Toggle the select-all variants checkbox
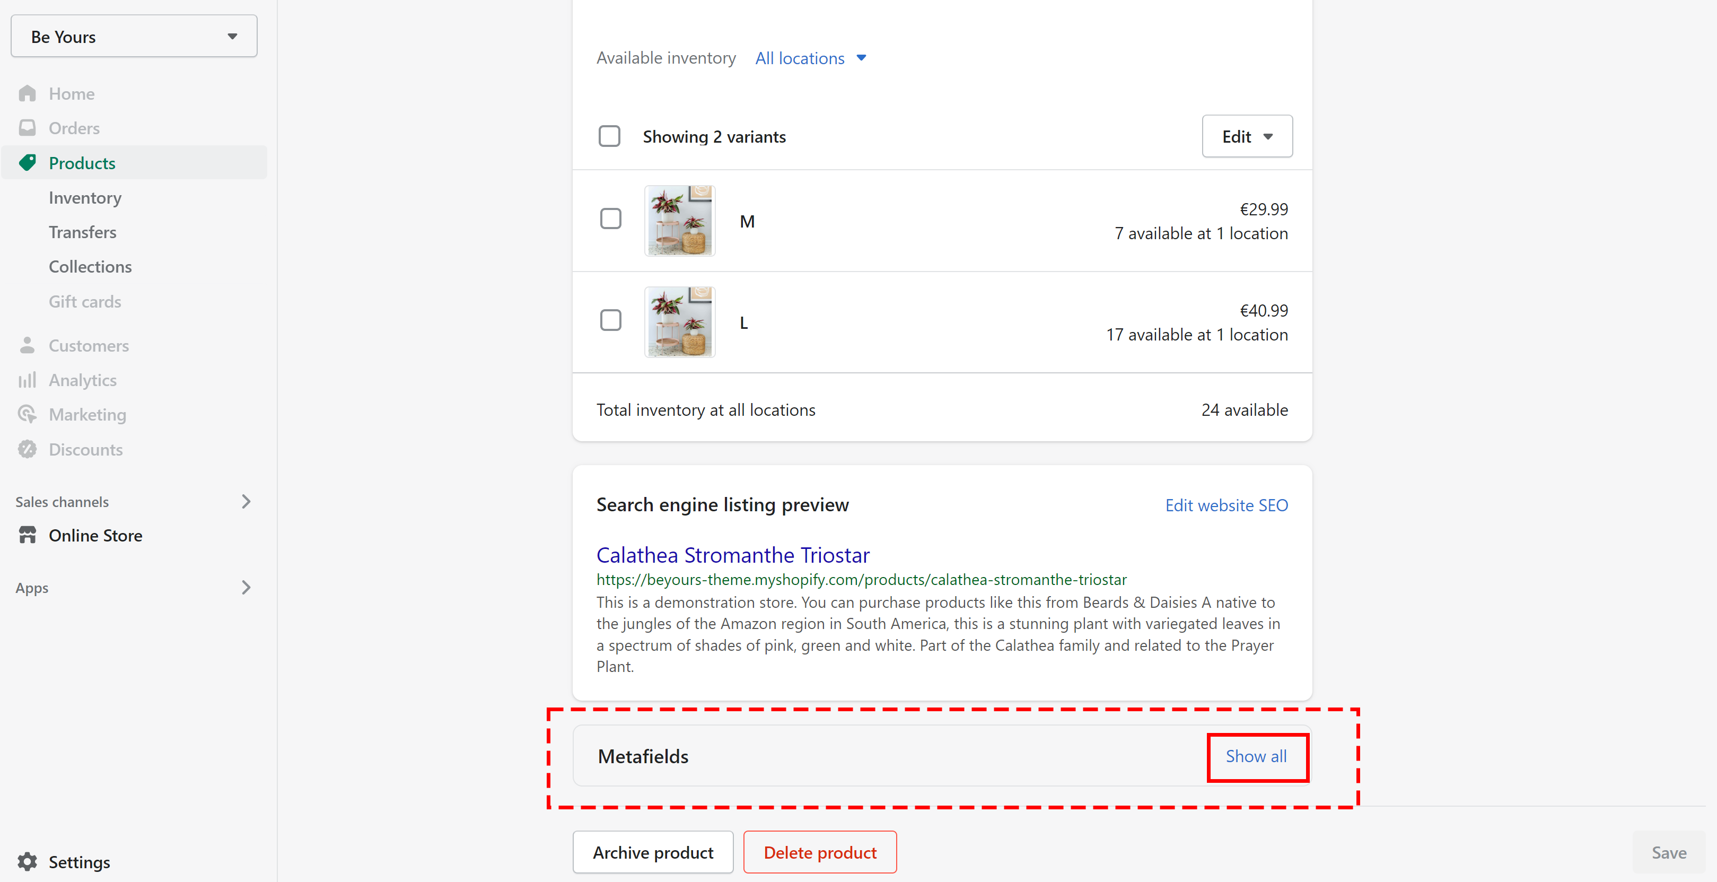The image size is (1717, 882). [x=609, y=137]
